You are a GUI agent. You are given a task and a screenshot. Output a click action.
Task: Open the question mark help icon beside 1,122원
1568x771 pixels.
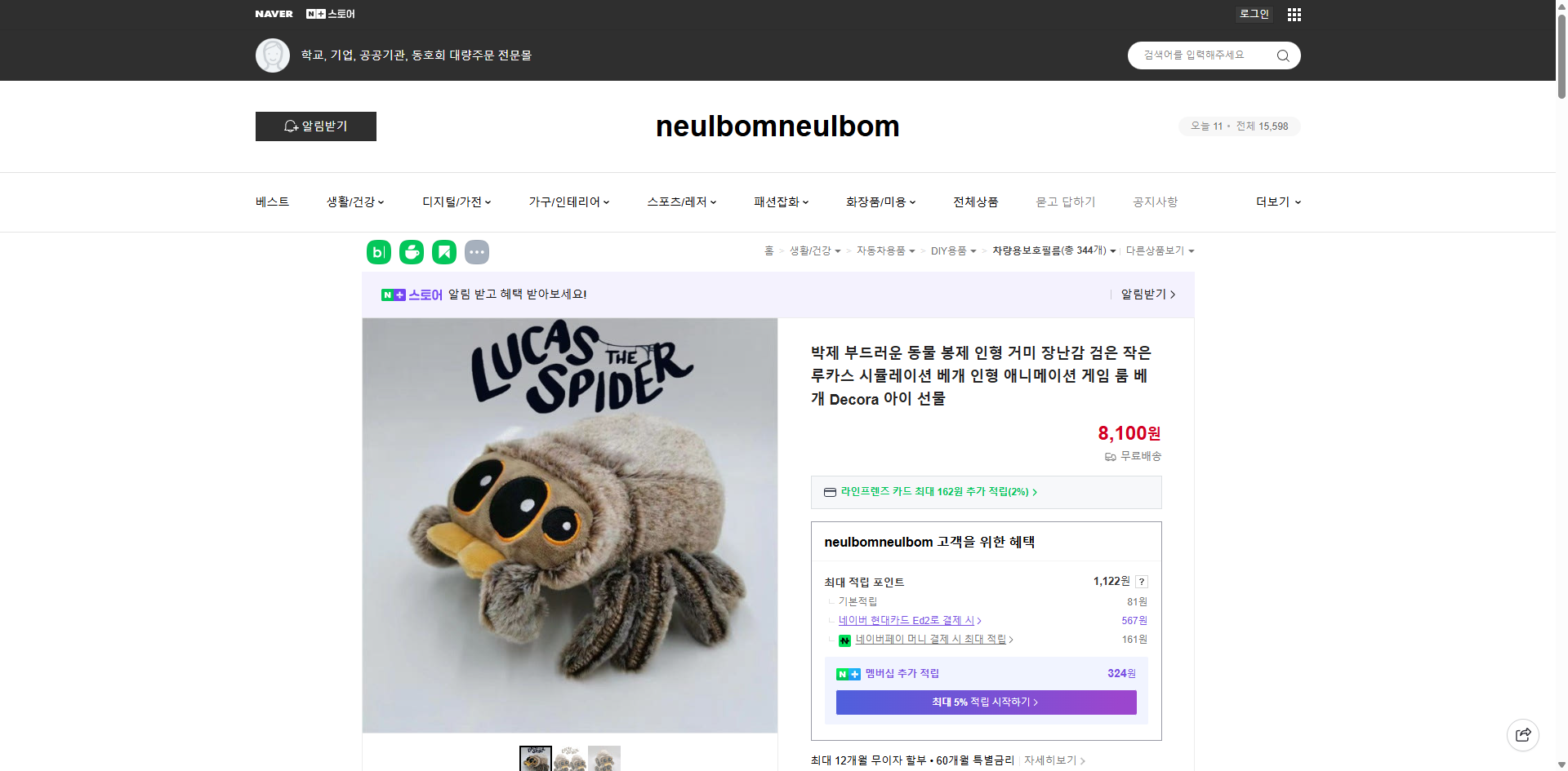1141,582
